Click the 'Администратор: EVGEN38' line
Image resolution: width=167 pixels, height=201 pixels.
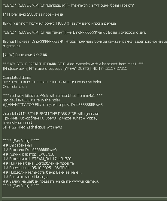pos(29,154)
